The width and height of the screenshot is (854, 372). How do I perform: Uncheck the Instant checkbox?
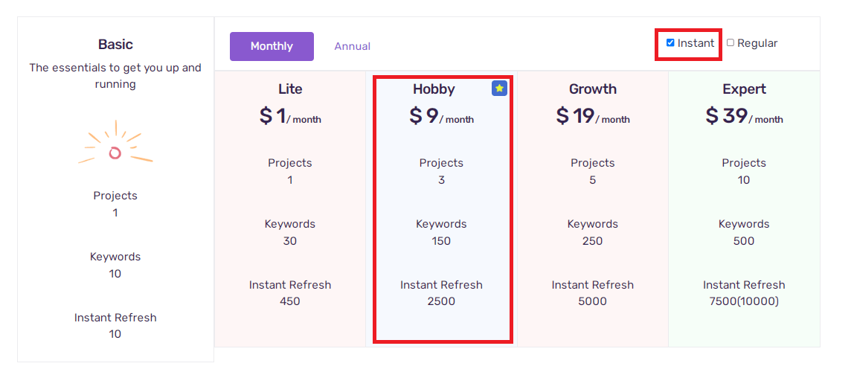[670, 43]
